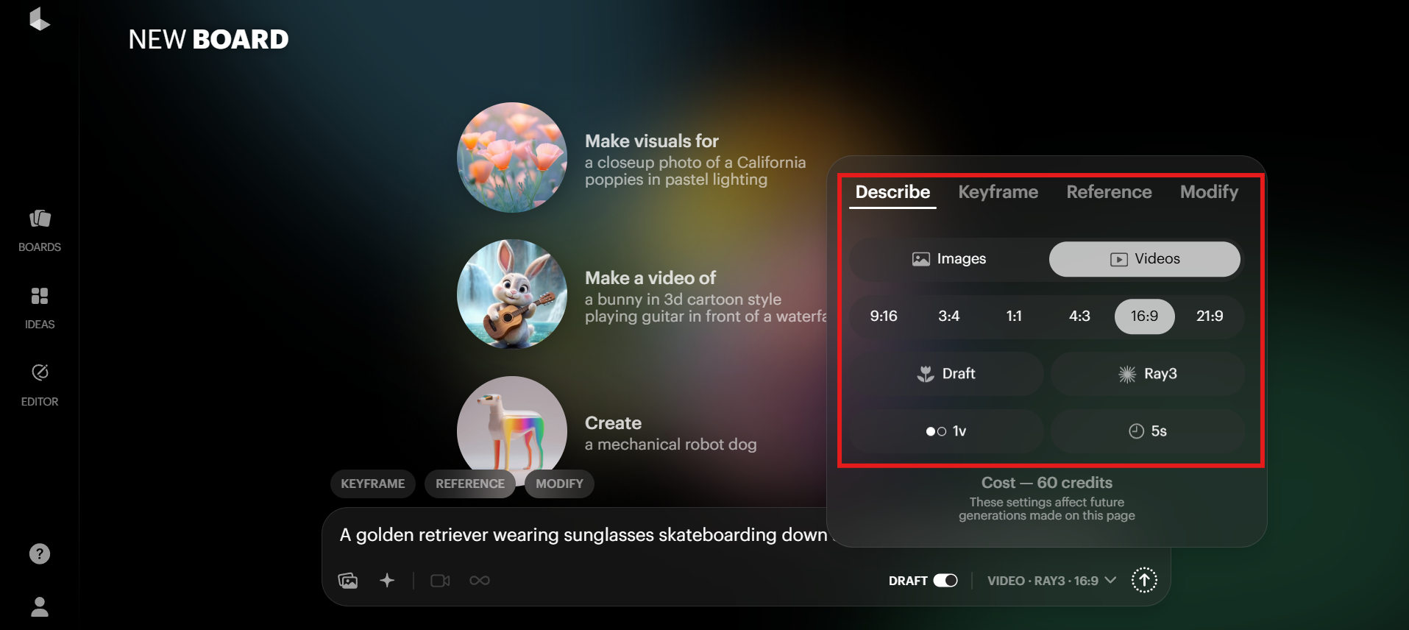Select the mechanical robot dog suggestion text
Screen dimensions: 1409x630
coord(671,433)
